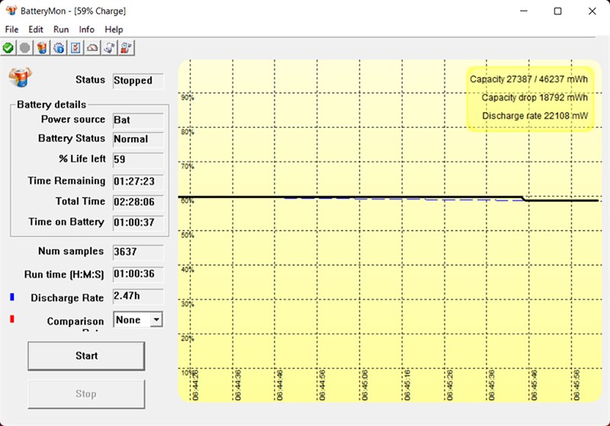
Task: Click the step drop in the black charge line
Action: (x=524, y=199)
